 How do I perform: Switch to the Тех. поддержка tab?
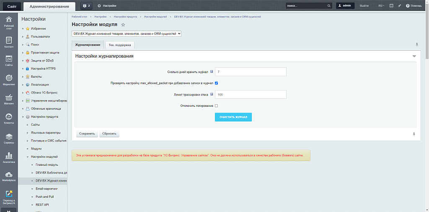pyautogui.click(x=120, y=45)
